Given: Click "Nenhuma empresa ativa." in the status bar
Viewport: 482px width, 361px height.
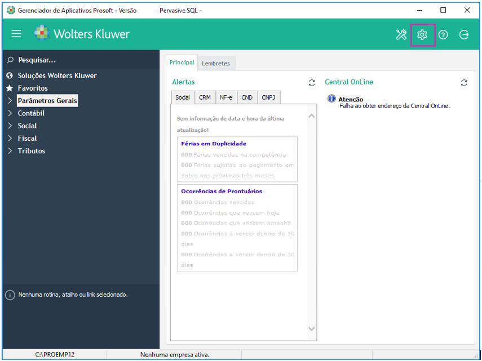Looking at the screenshot, I should pos(175,355).
